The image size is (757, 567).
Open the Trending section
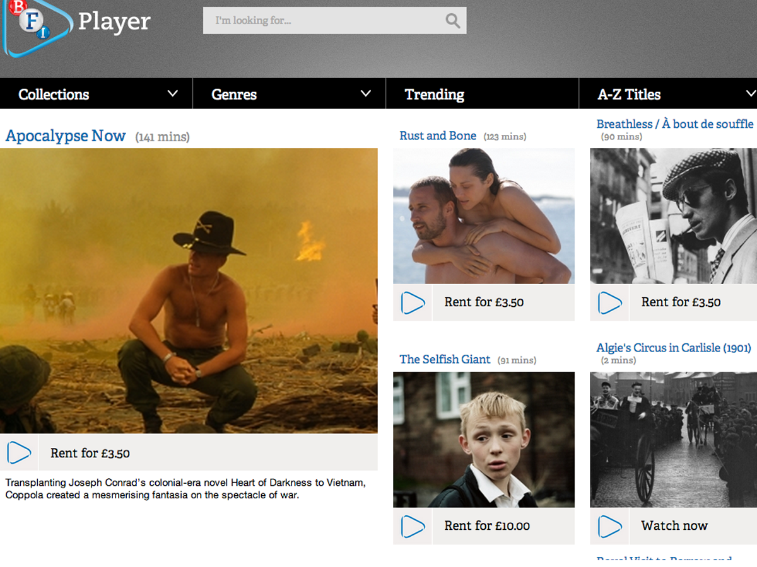click(x=482, y=94)
